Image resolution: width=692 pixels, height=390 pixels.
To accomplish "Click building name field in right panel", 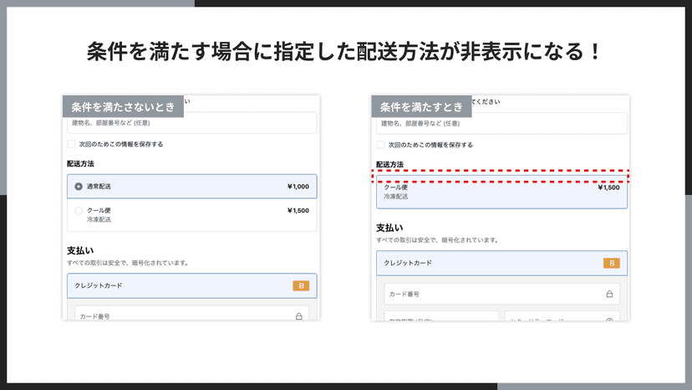I will click(x=501, y=123).
